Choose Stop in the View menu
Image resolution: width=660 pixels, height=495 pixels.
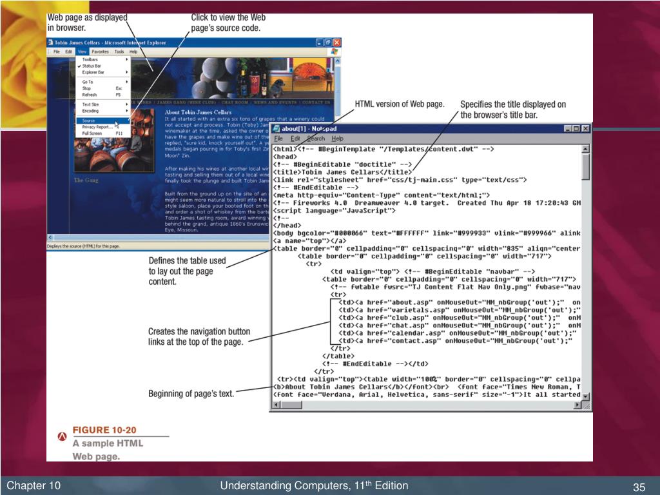tap(103, 88)
